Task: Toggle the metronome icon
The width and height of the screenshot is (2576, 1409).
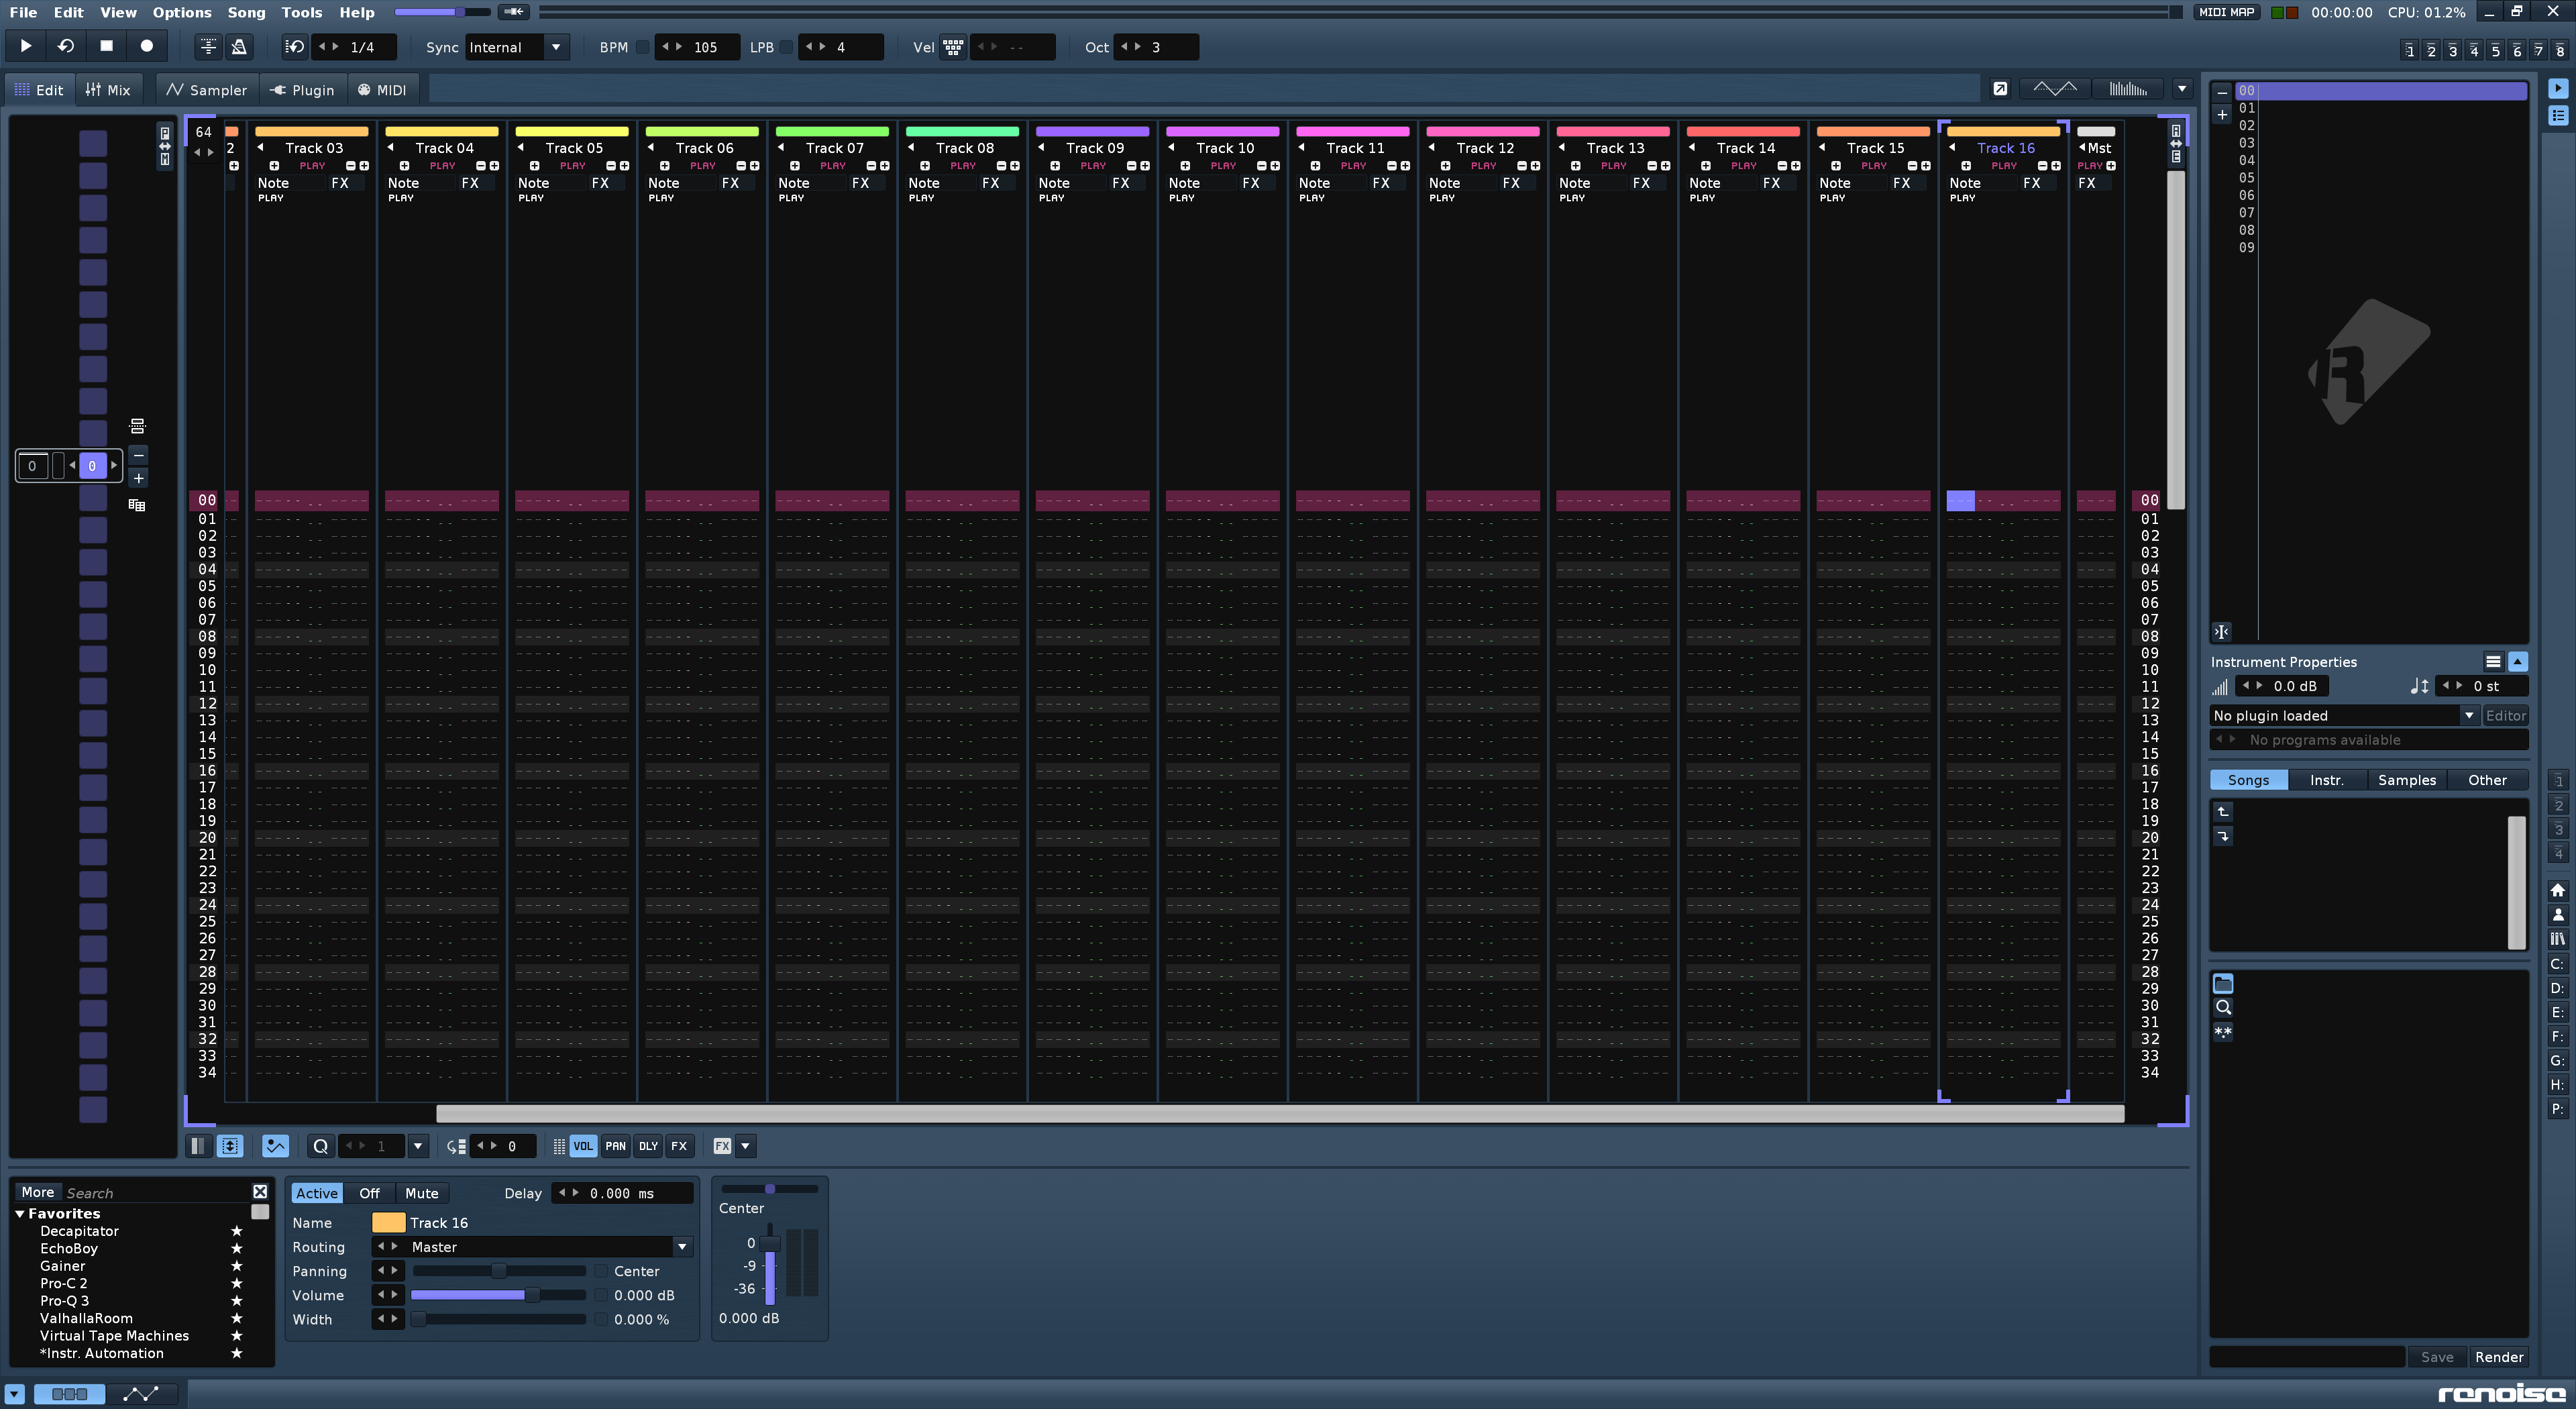Action: click(x=239, y=46)
